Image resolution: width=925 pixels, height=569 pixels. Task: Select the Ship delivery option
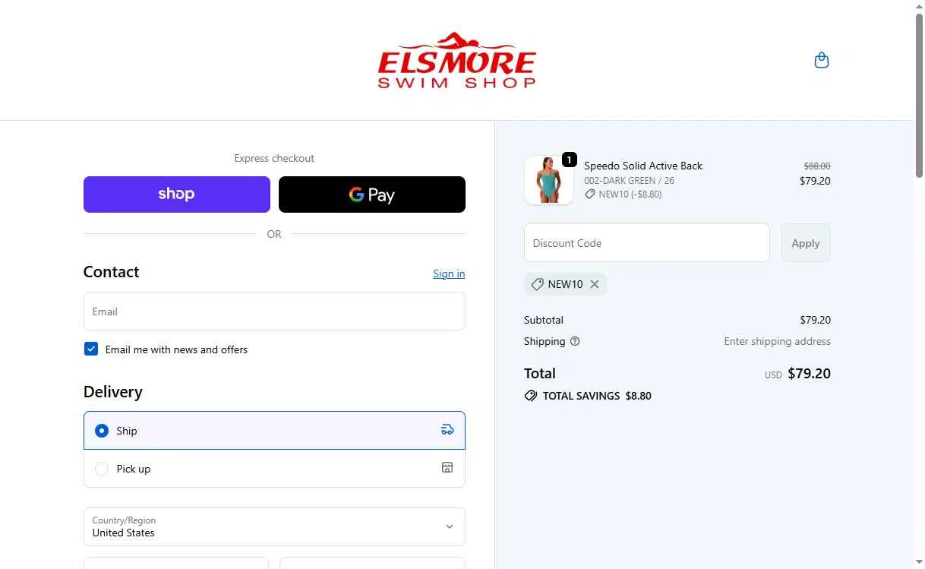coord(274,431)
